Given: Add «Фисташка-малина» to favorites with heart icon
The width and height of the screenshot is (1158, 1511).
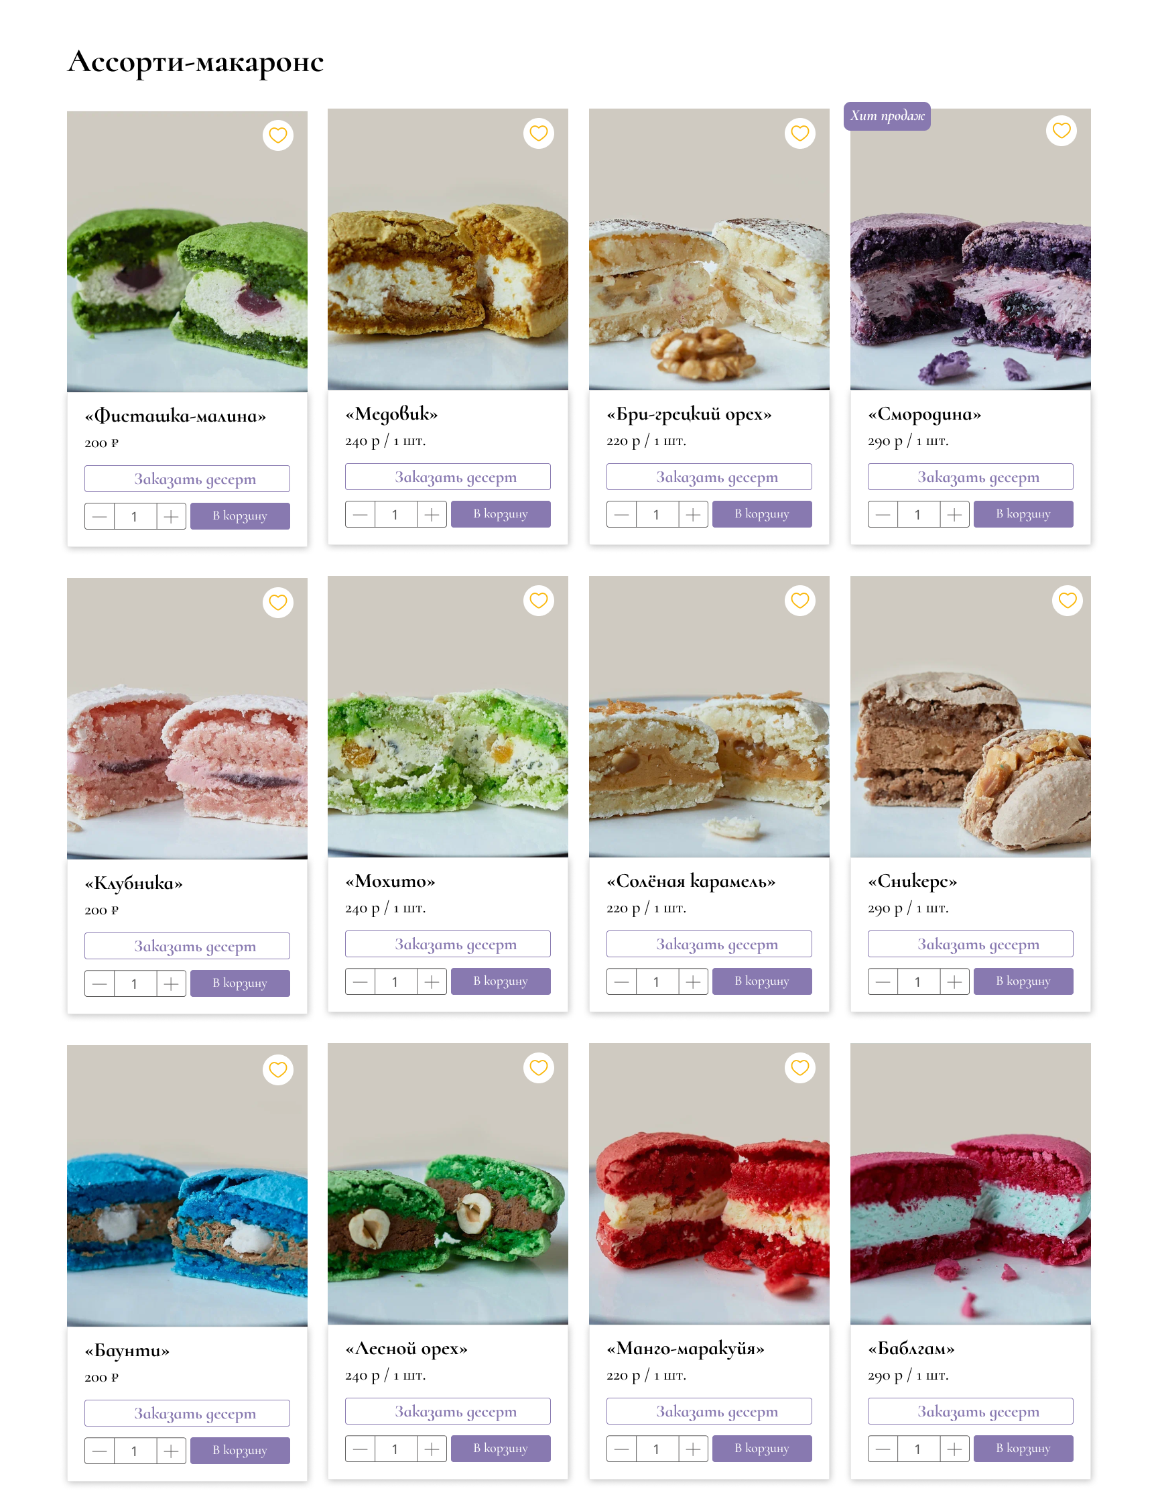Looking at the screenshot, I should click(278, 135).
